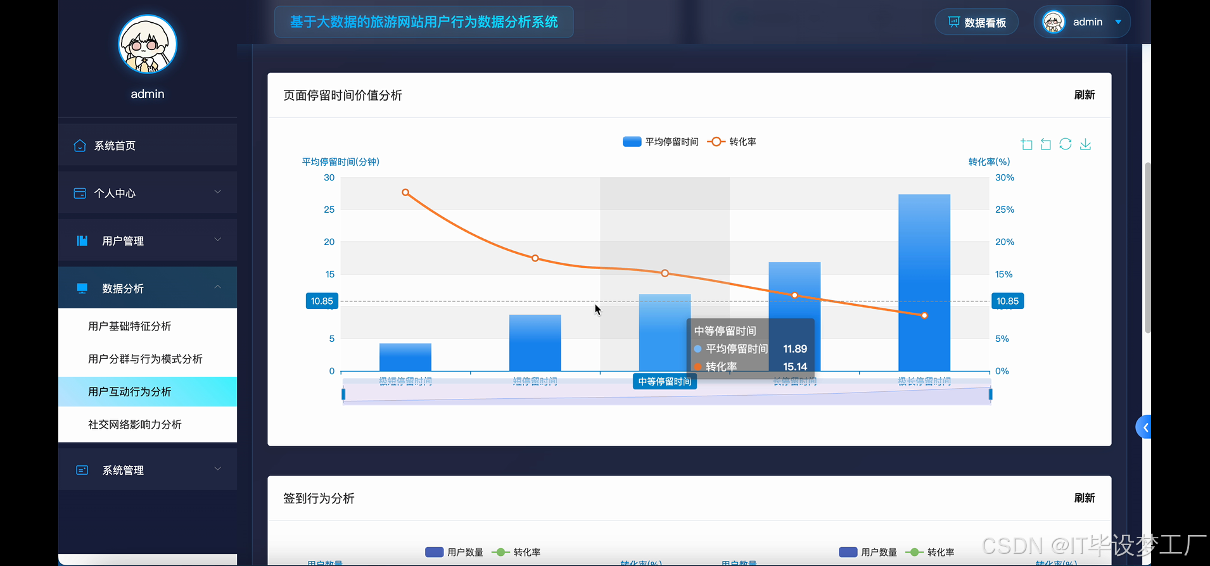
Task: Expand the 个人中心 menu chevron
Action: point(217,192)
